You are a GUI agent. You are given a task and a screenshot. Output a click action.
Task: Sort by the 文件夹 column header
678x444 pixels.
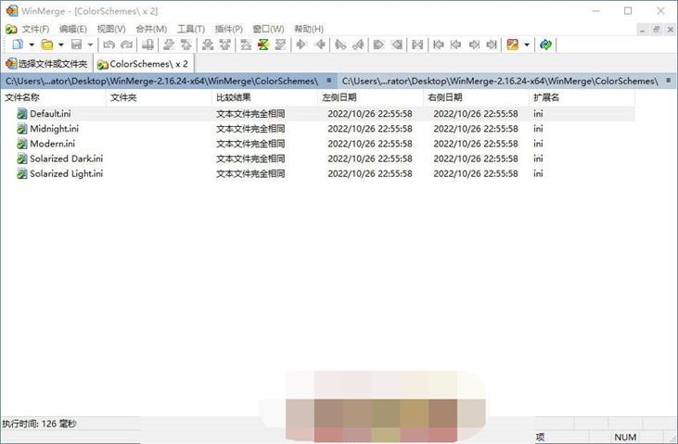coord(160,97)
